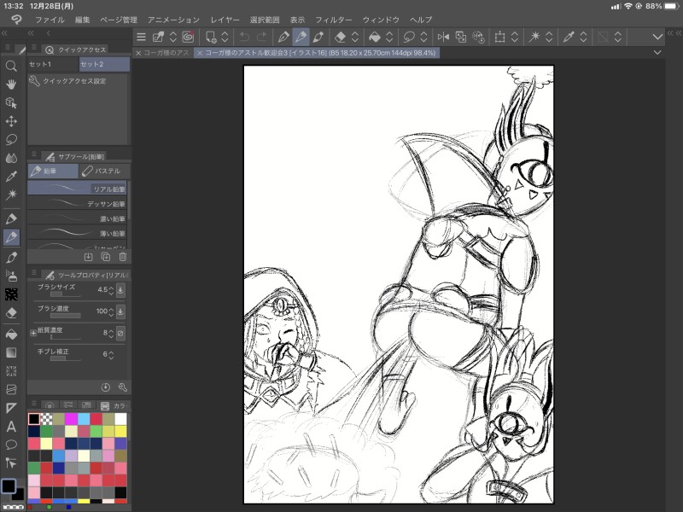Click the wrench icon in tool property panel
Image resolution: width=683 pixels, height=512 pixels.
tap(123, 387)
